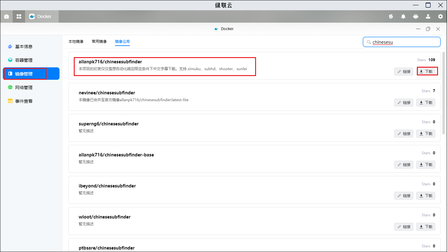Image resolution: width=447 pixels, height=252 pixels.
Task: Select 基本信息 in sidebar
Action: point(24,47)
